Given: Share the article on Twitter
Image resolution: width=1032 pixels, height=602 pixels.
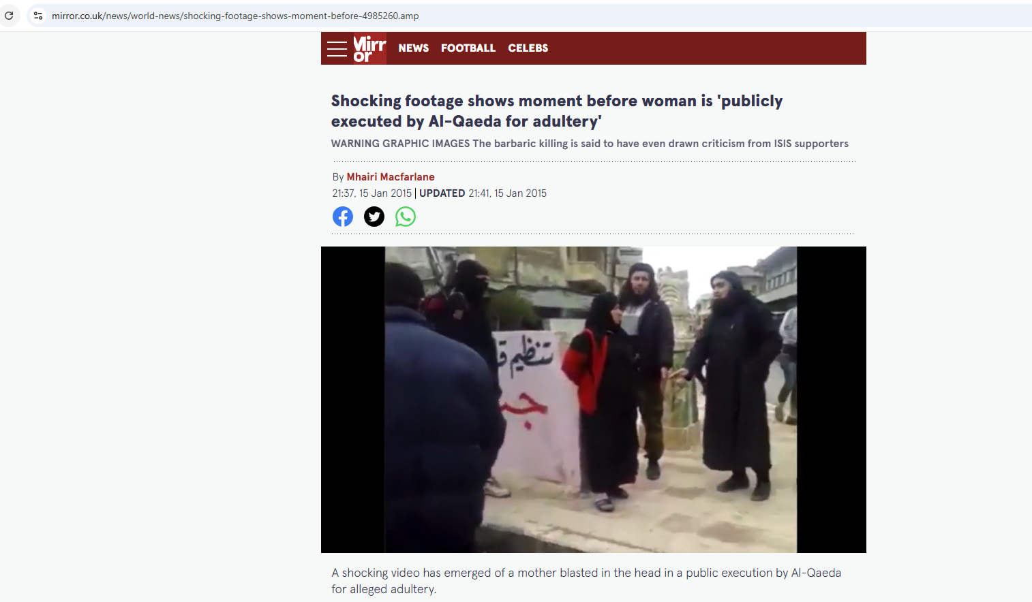Looking at the screenshot, I should pyautogui.click(x=374, y=217).
